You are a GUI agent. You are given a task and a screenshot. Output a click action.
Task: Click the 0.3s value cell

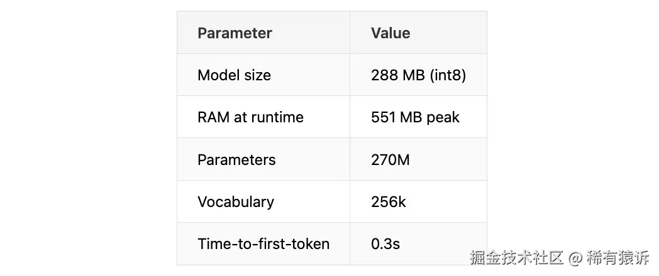point(385,244)
